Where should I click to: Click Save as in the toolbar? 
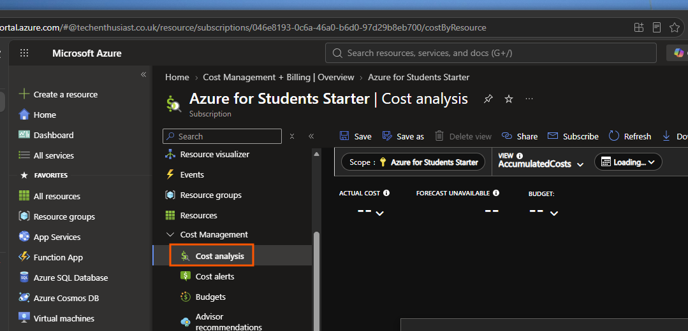pos(403,136)
